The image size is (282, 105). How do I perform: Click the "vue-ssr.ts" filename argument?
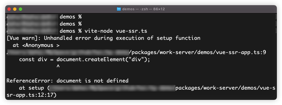point(131,31)
